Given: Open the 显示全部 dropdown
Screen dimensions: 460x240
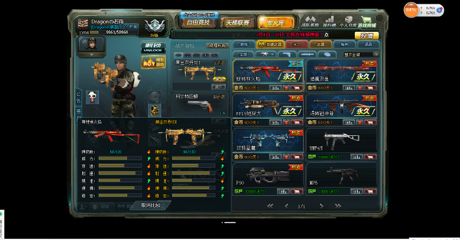Looking at the screenshot, I should pyautogui.click(x=361, y=54).
